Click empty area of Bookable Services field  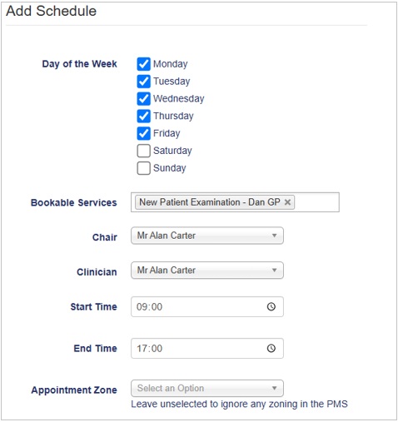point(316,202)
